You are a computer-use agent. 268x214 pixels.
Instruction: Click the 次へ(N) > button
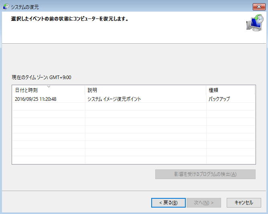coord(204,203)
